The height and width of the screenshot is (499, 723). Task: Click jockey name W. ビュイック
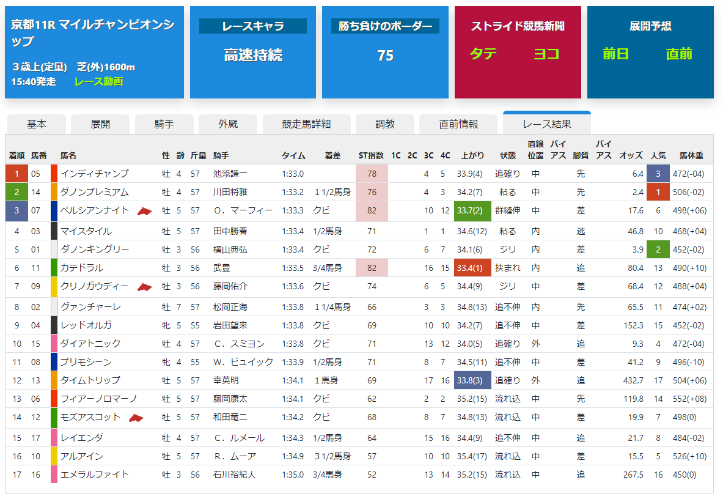(x=243, y=362)
